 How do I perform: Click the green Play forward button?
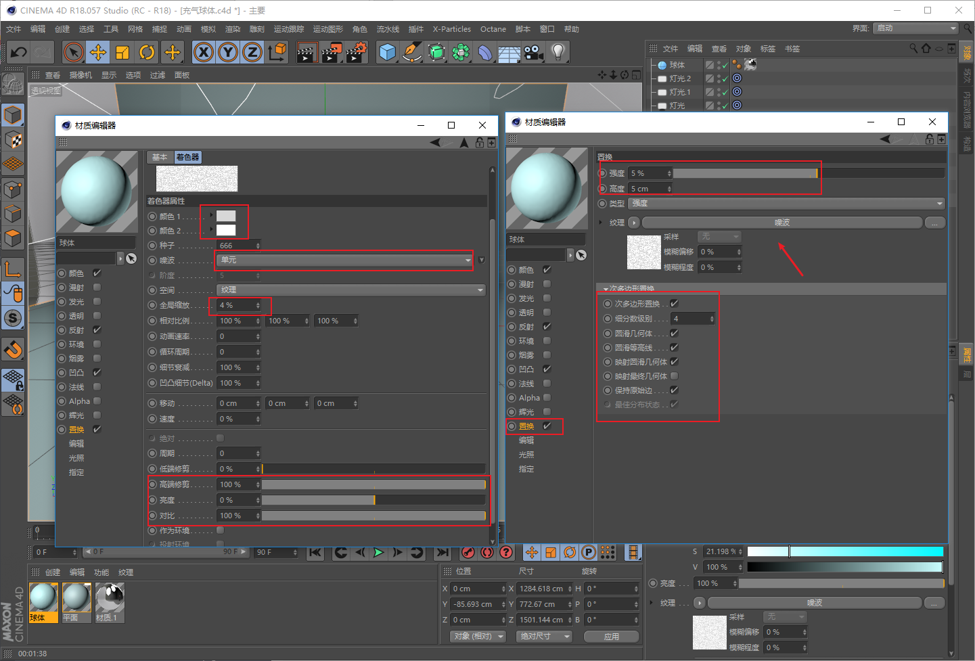379,553
